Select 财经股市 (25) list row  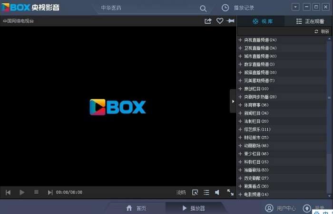282,137
